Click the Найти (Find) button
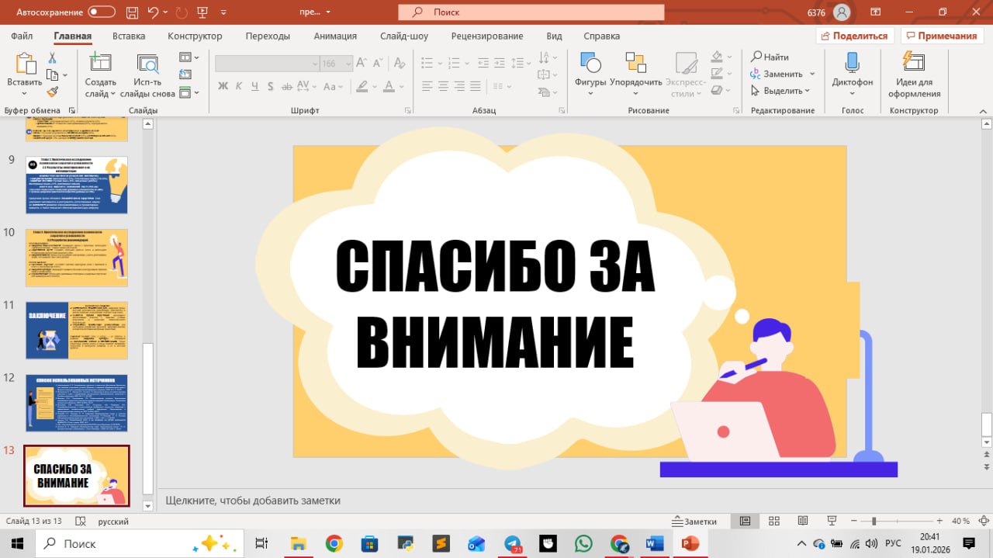The image size is (993, 558). pos(770,57)
